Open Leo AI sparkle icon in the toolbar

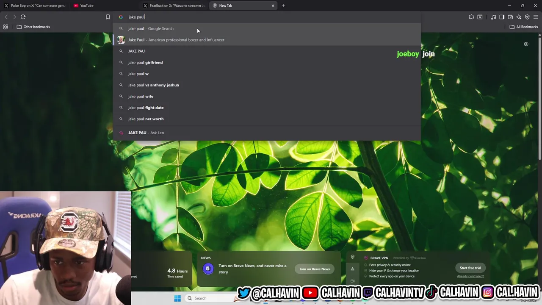point(519,17)
